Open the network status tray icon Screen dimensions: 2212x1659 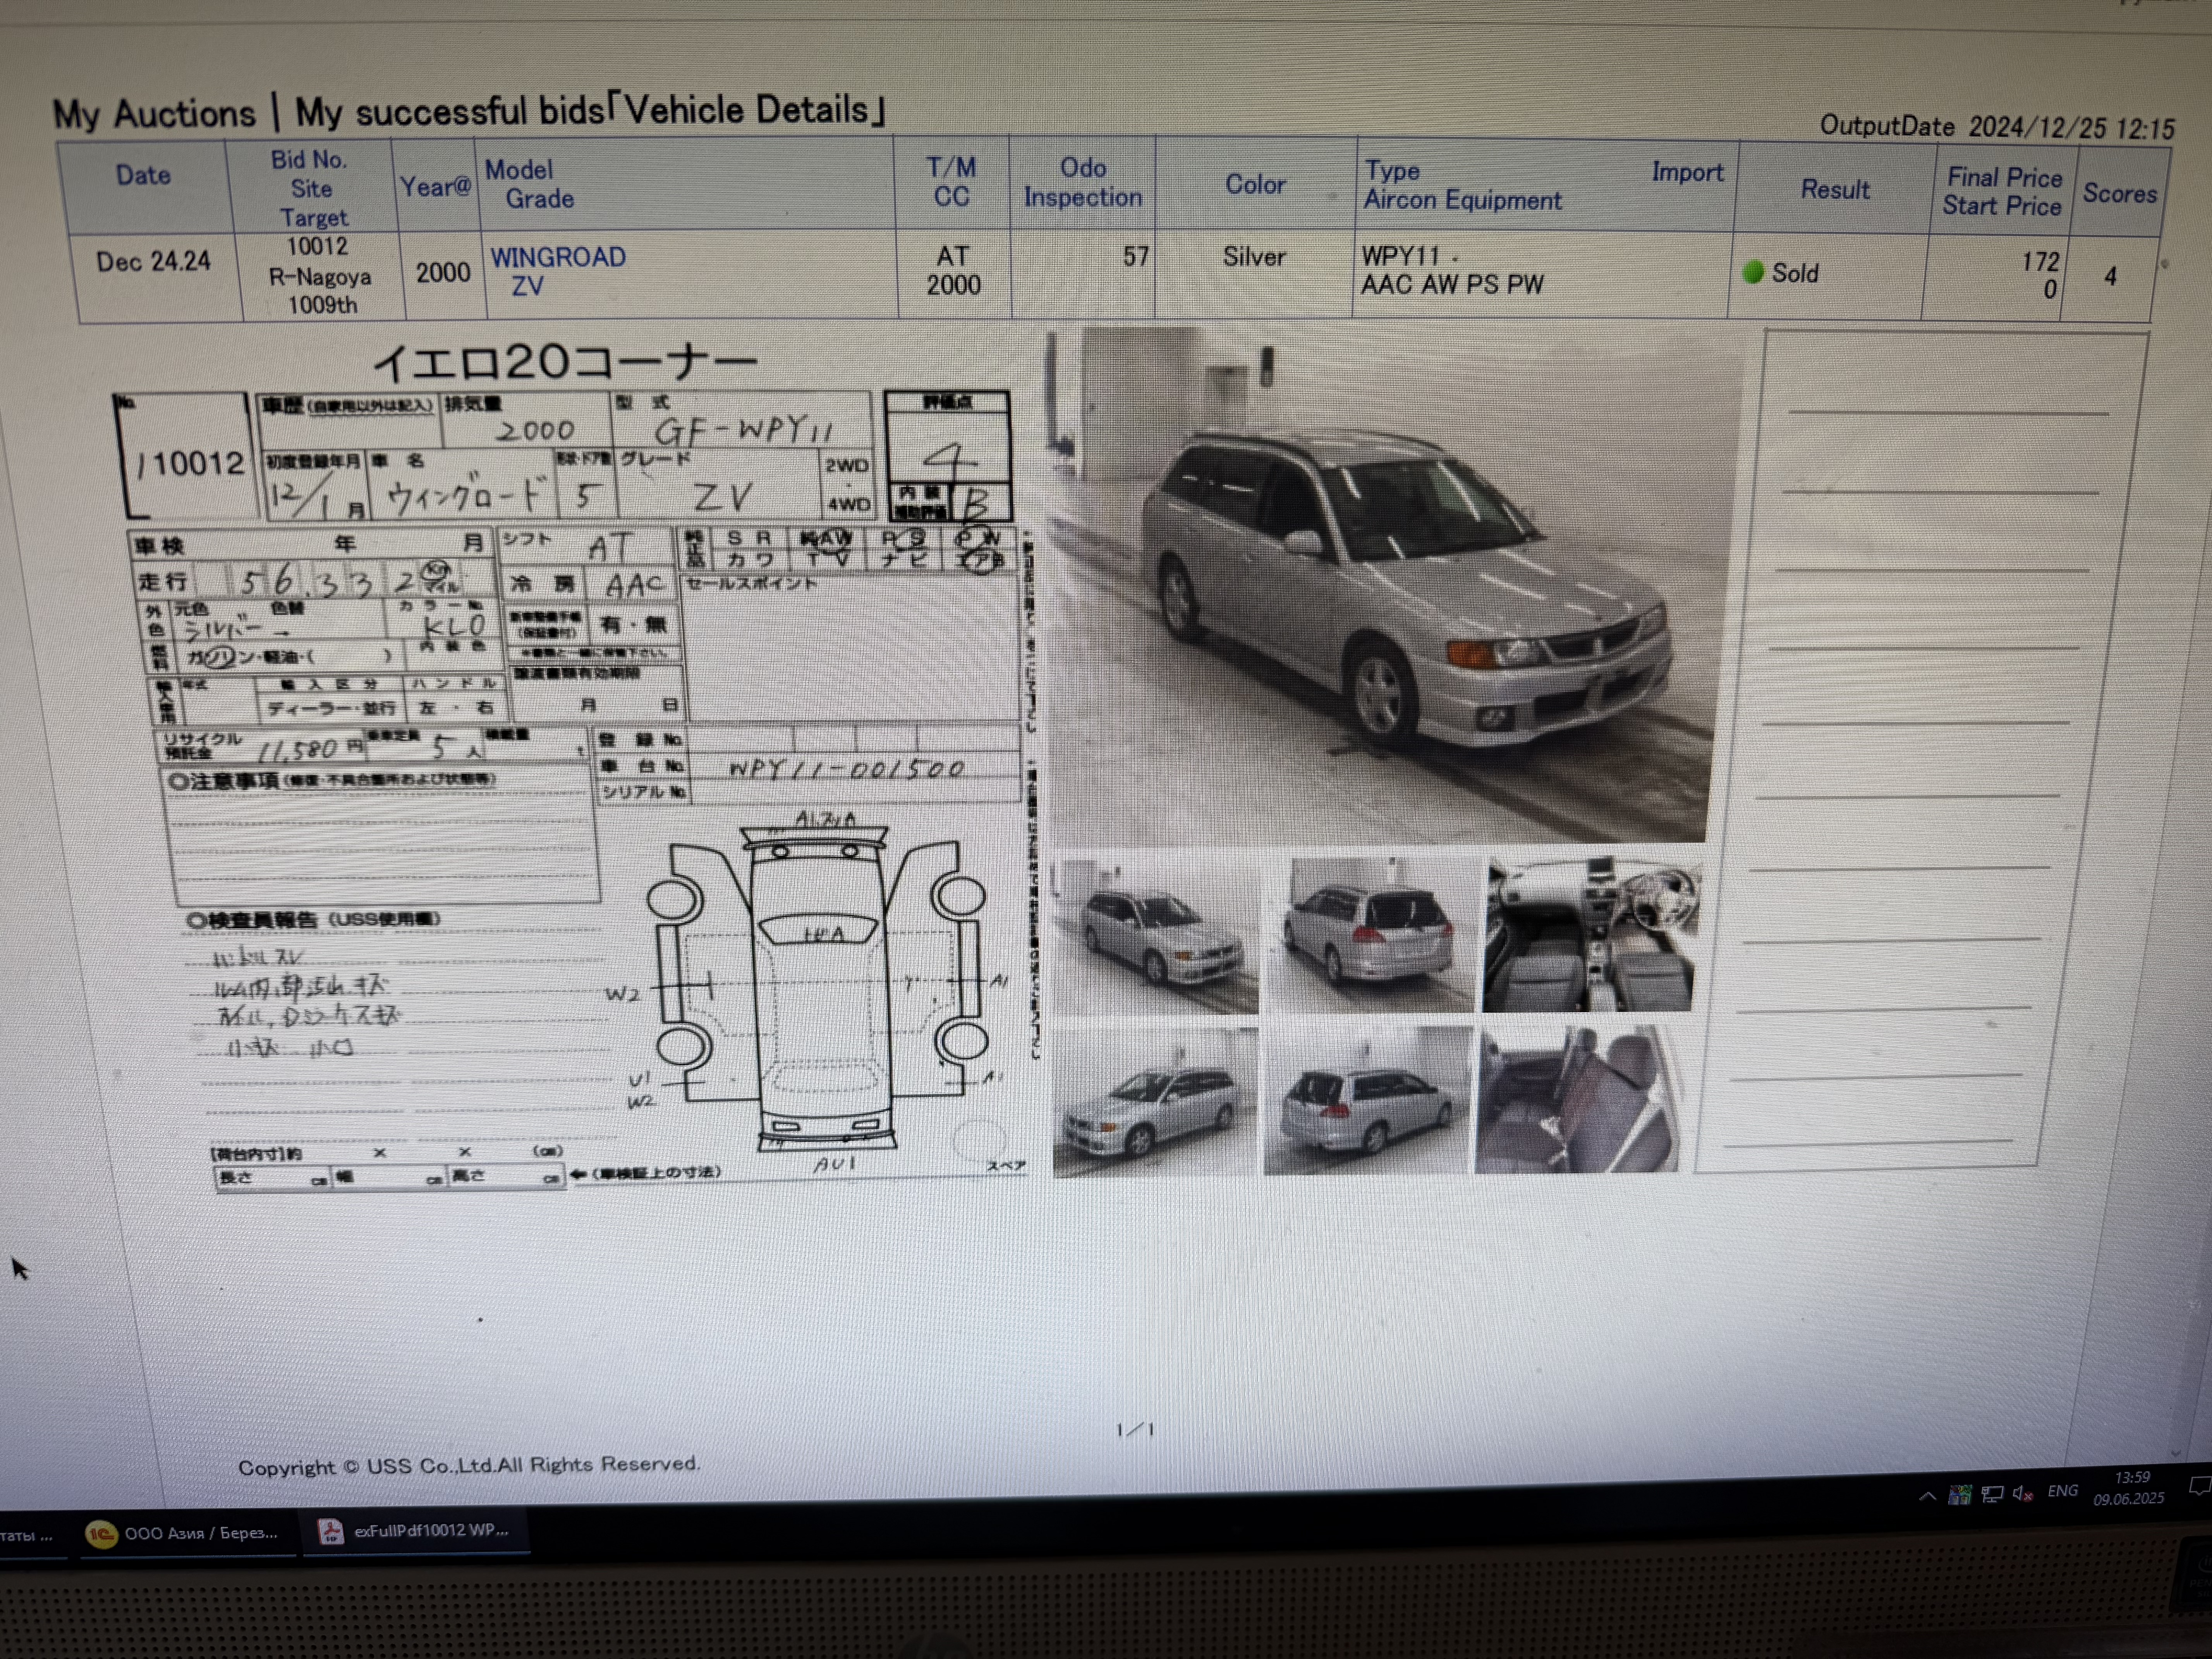(1992, 1494)
